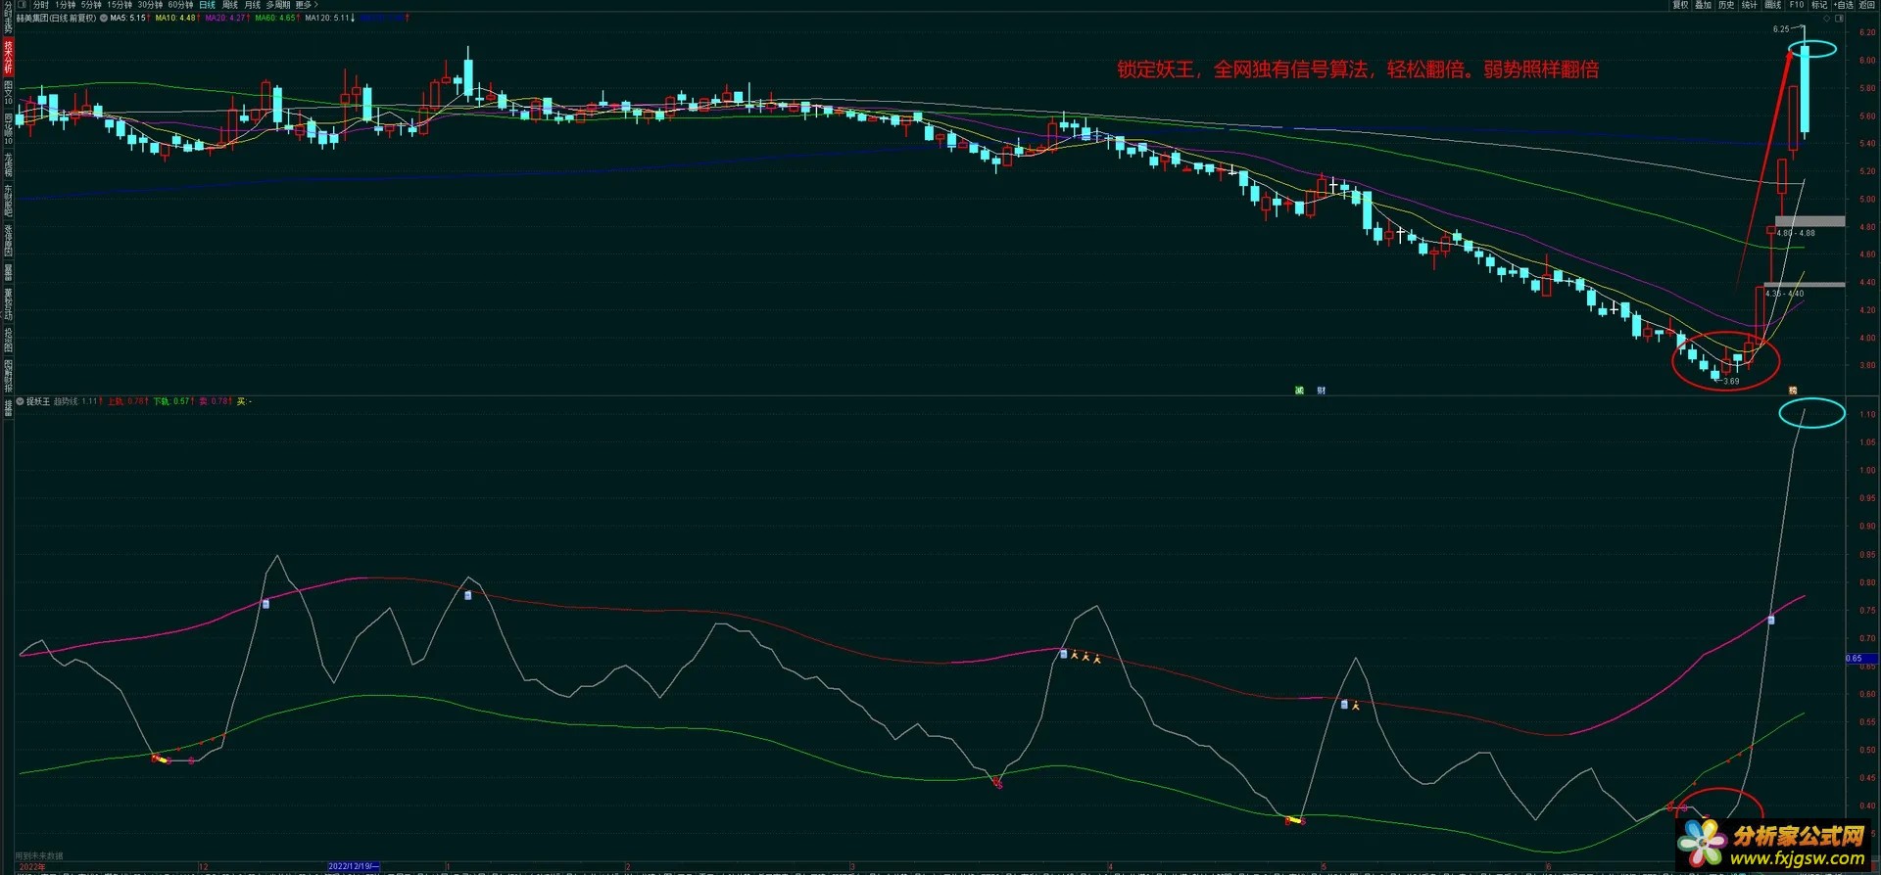1881x875 pixels.
Task: Click the signal square on the 0.75 indicator level
Action: [x=1771, y=620]
